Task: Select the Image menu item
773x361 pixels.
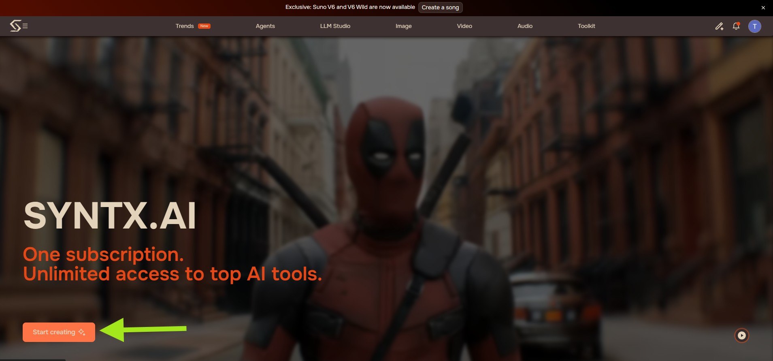Action: coord(404,26)
